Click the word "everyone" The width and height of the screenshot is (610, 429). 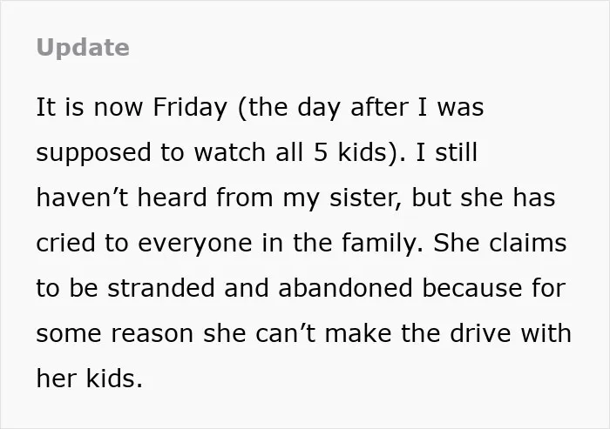point(195,244)
